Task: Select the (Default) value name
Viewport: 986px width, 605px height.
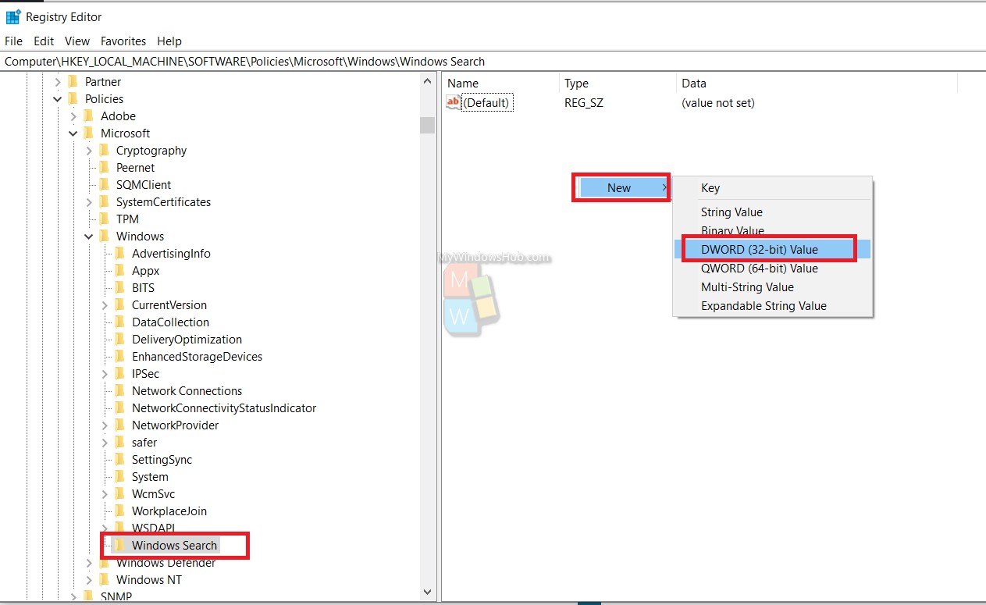Action: [486, 102]
